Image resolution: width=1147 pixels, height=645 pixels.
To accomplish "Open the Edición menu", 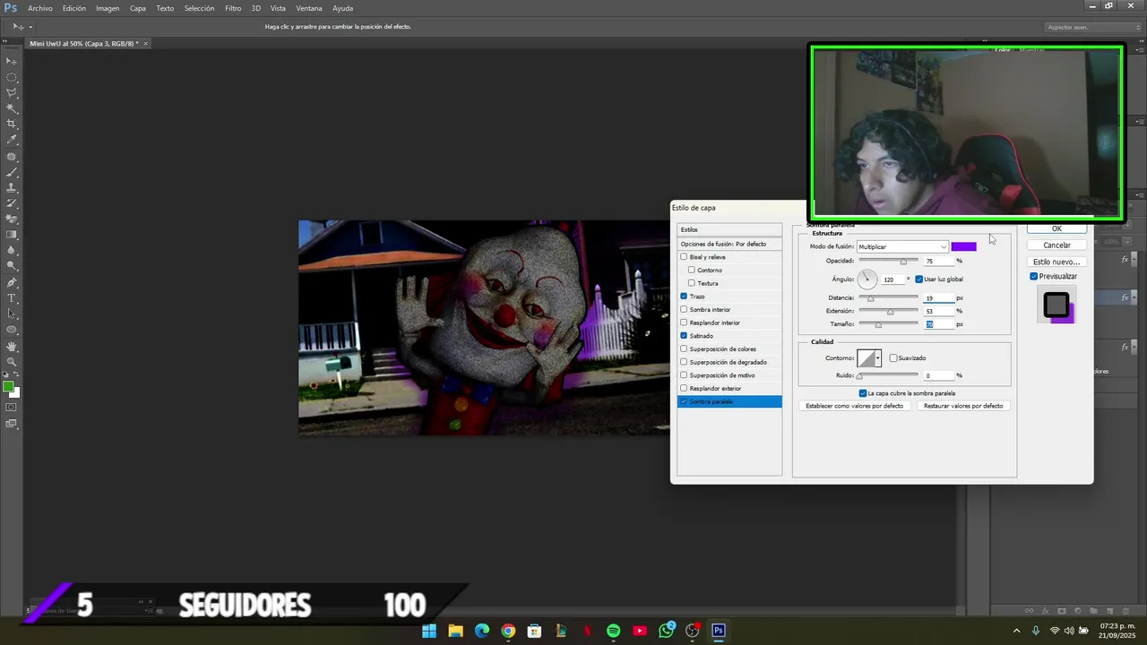I will click(x=74, y=8).
